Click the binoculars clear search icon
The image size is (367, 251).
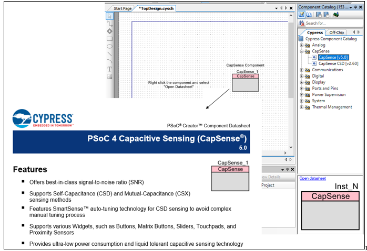click(x=301, y=23)
